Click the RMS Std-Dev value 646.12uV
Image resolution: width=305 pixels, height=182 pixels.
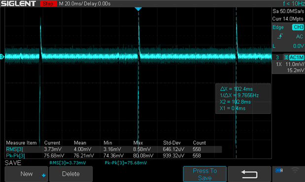[x=173, y=149]
